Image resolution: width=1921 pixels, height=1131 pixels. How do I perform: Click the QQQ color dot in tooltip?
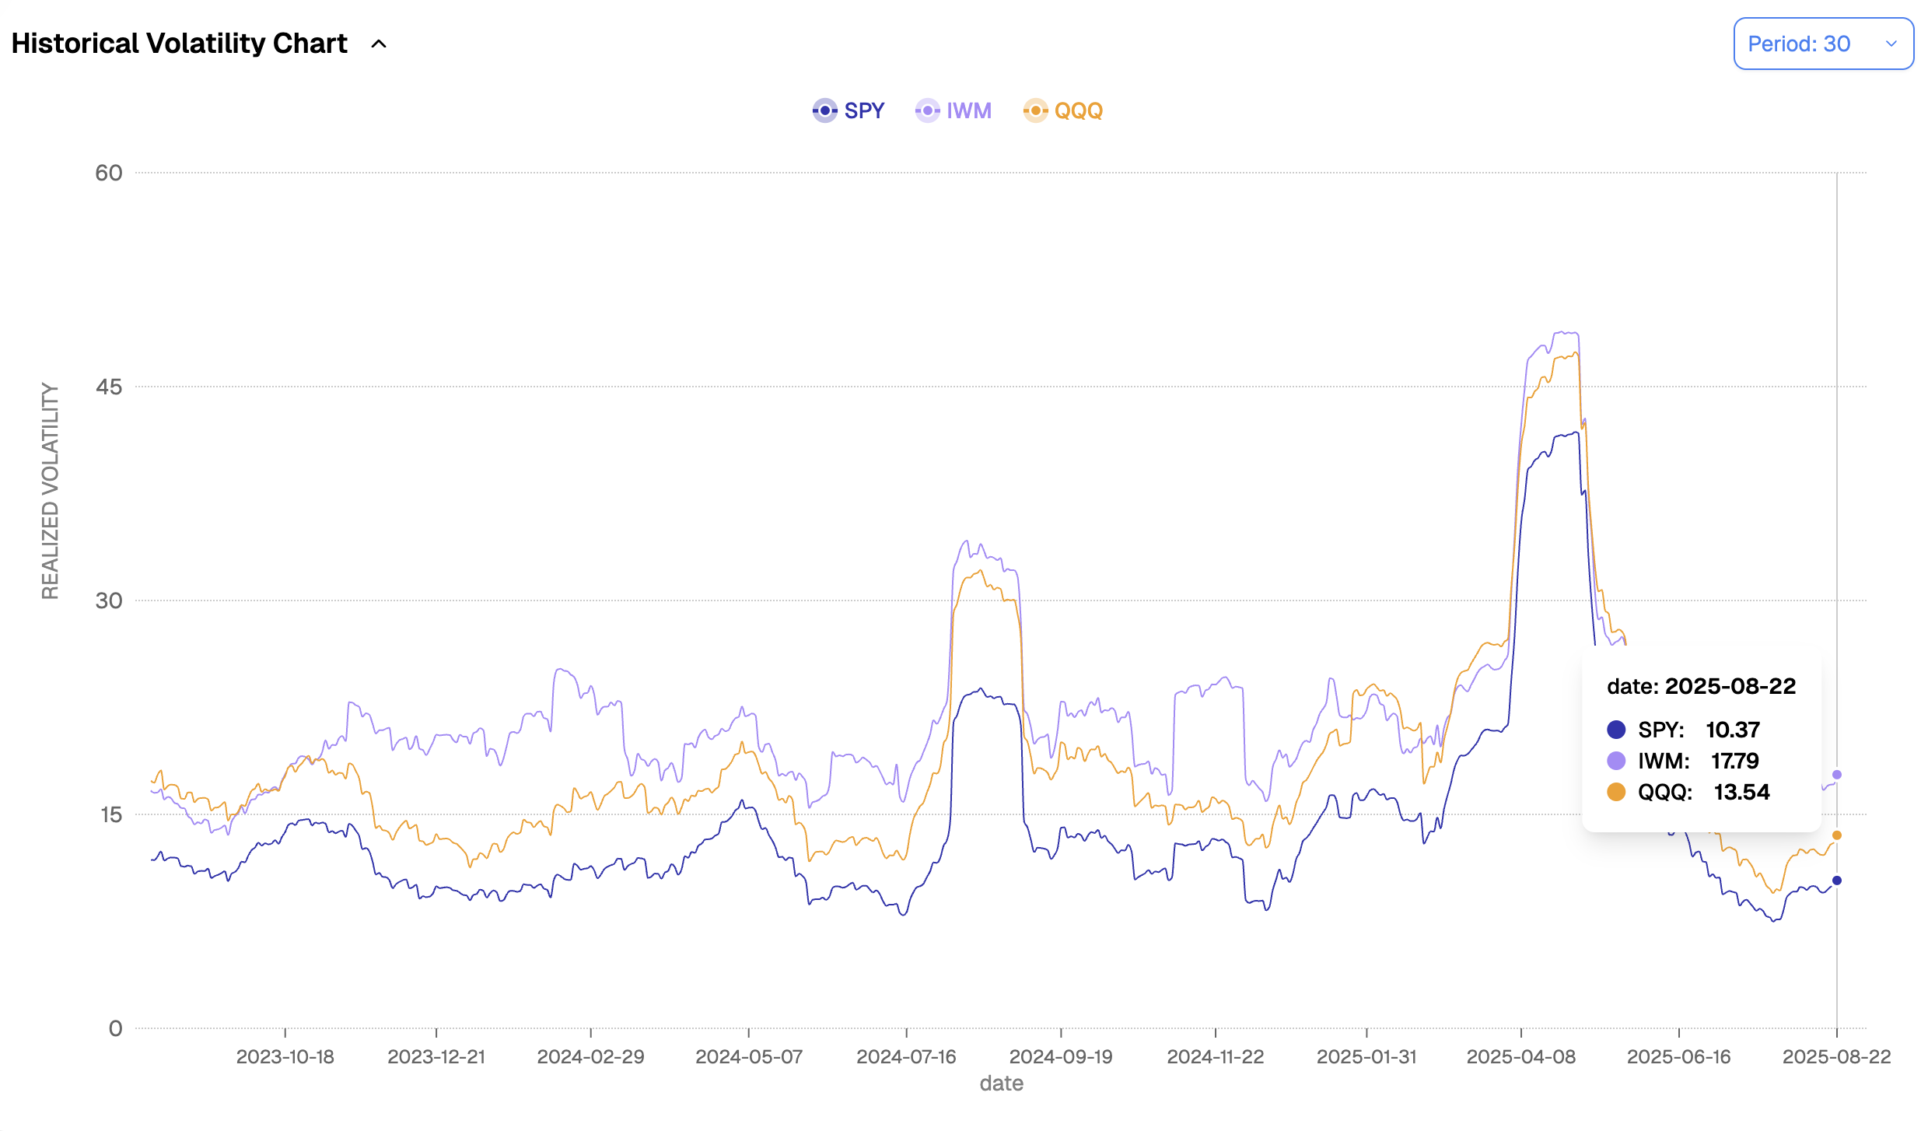[x=1616, y=792]
